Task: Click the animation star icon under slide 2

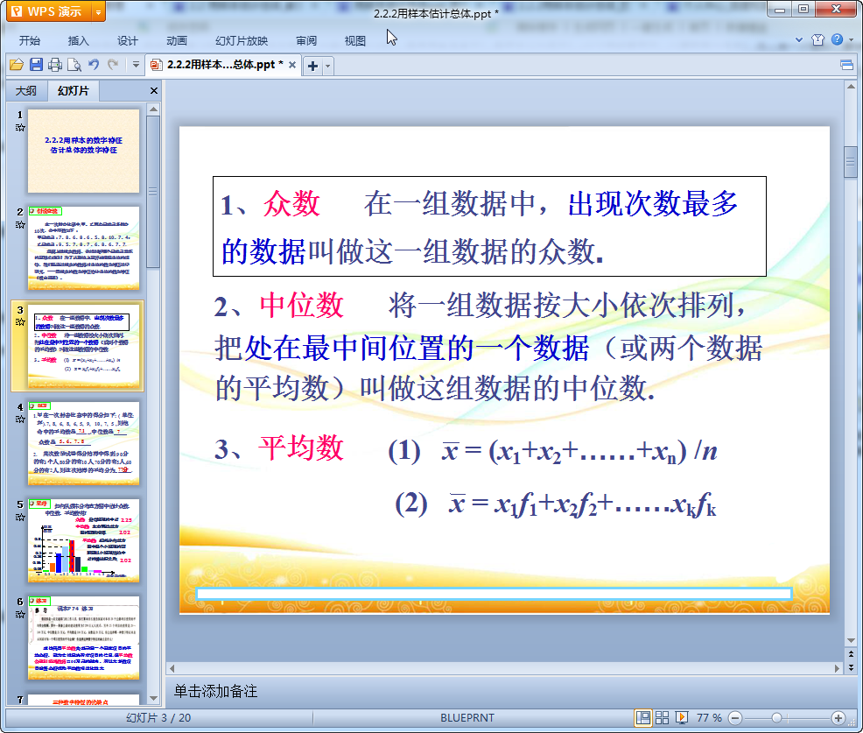Action: coord(20,225)
